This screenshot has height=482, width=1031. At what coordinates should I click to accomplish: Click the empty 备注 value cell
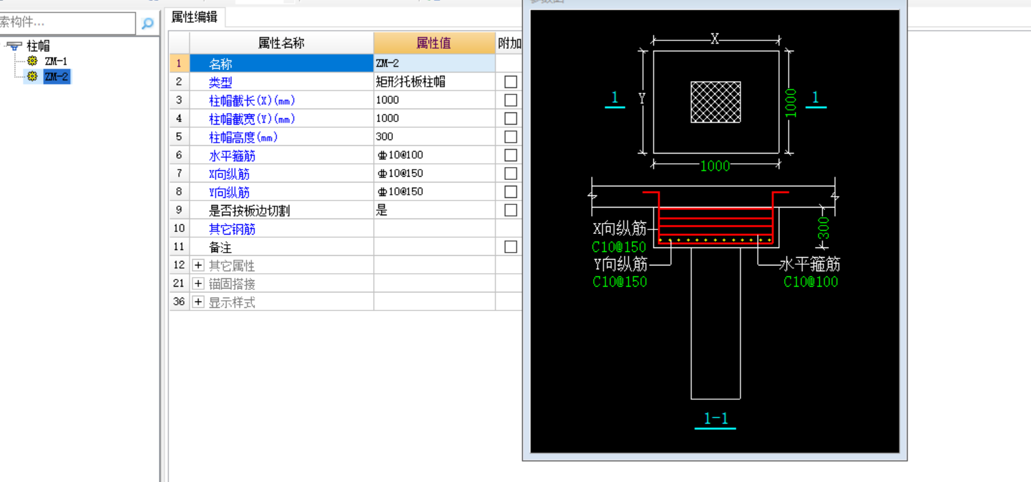click(x=434, y=247)
